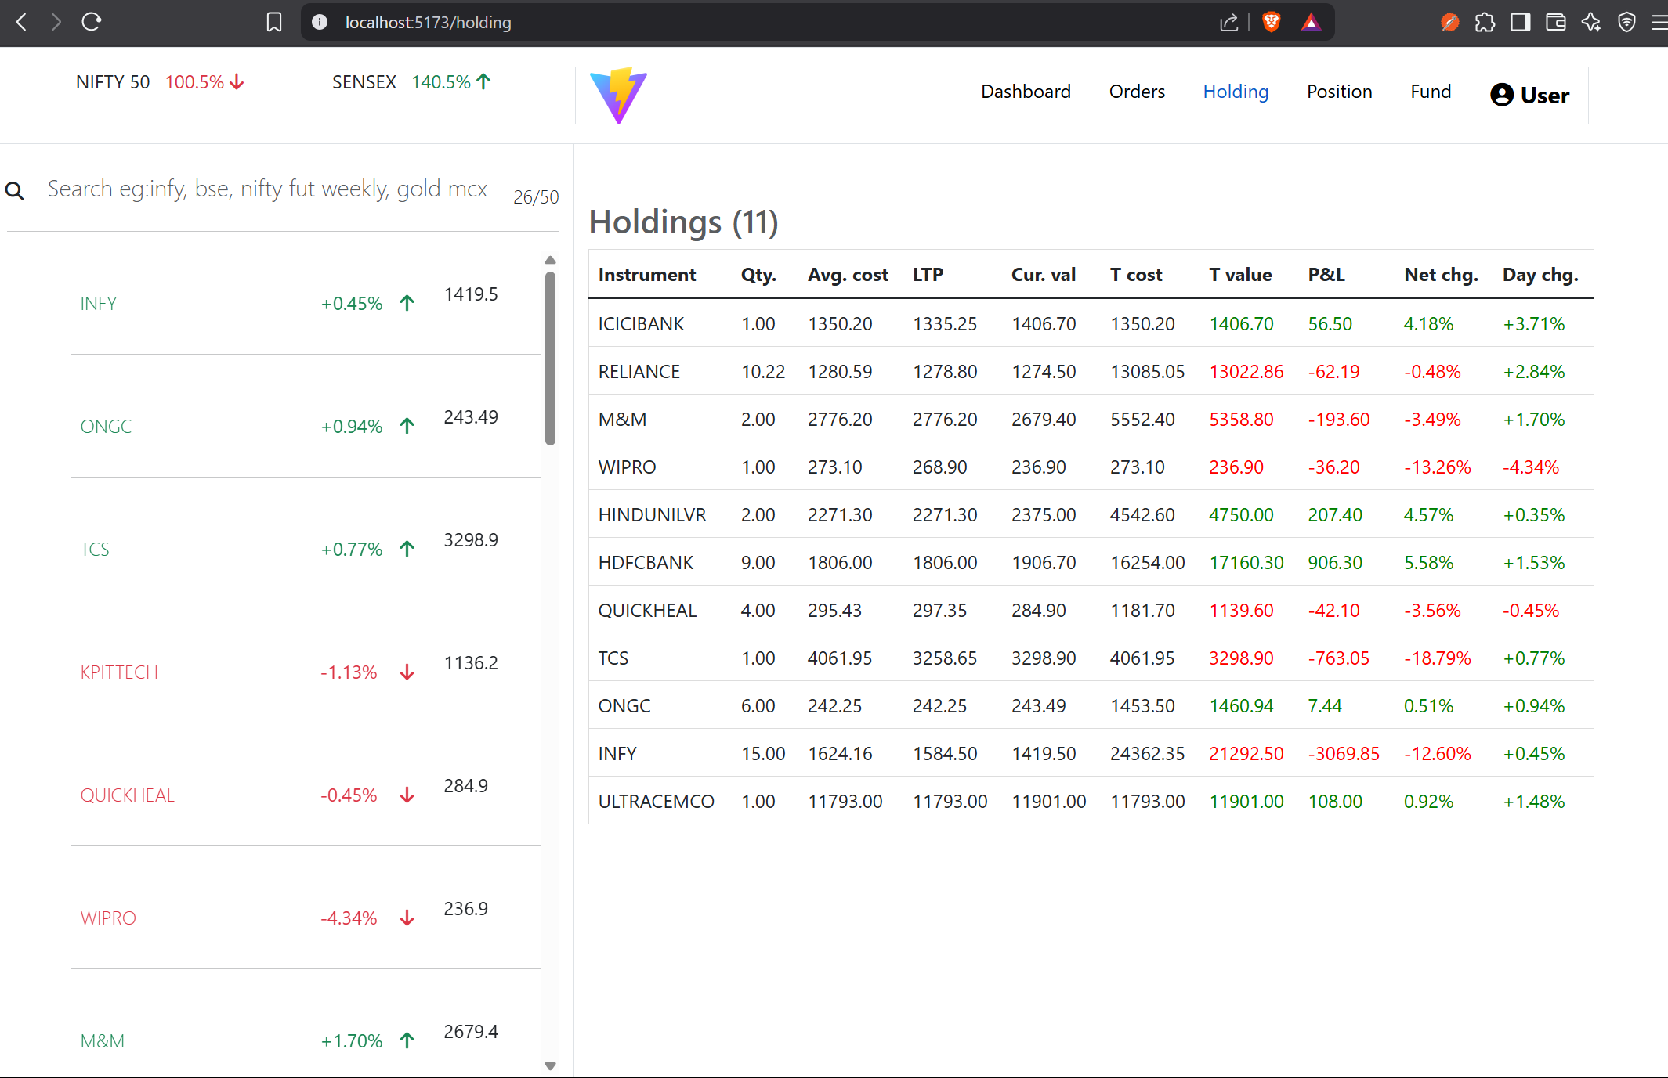Click the search magnifier icon

point(15,190)
